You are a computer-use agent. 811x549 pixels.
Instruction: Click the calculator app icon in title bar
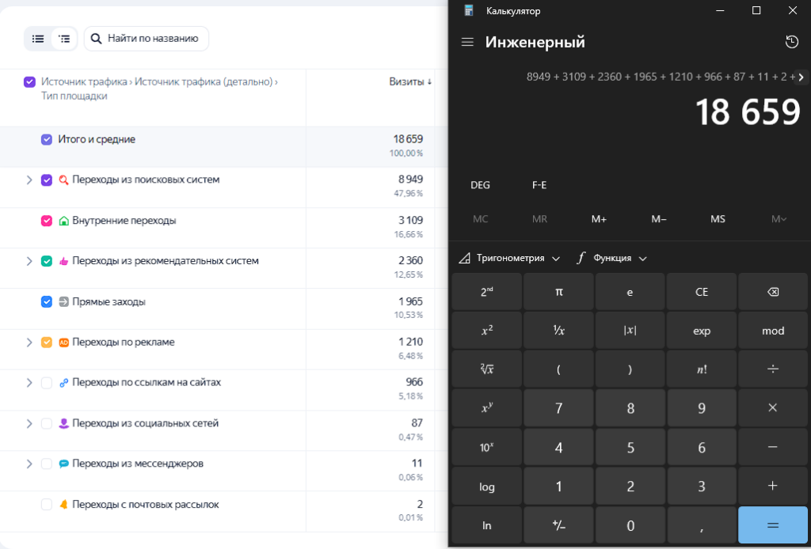click(x=469, y=10)
